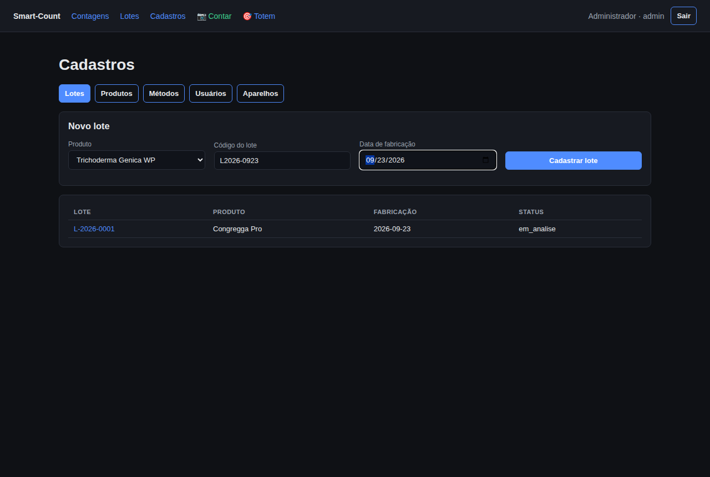The height and width of the screenshot is (477, 710).
Task: Open Cadastros in the navigation bar
Action: tap(168, 16)
